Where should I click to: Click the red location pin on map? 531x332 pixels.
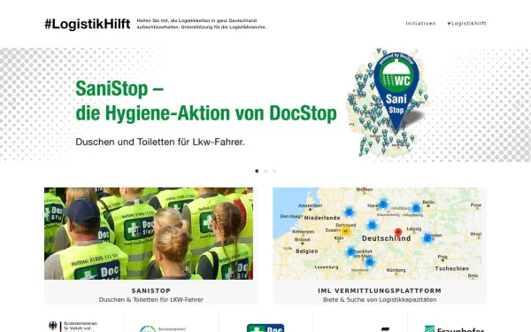pyautogui.click(x=398, y=233)
